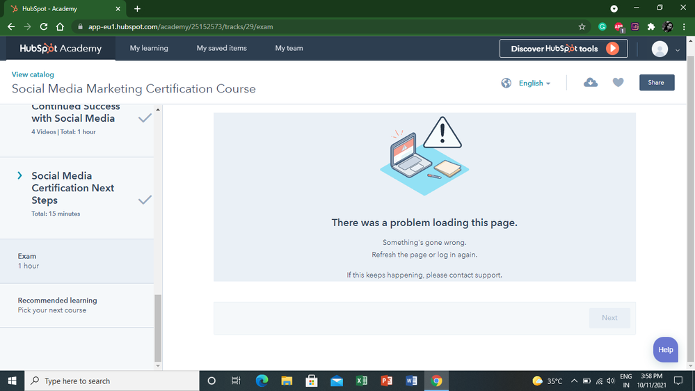Open the user account avatar menu
This screenshot has height=391, width=695.
point(660,49)
